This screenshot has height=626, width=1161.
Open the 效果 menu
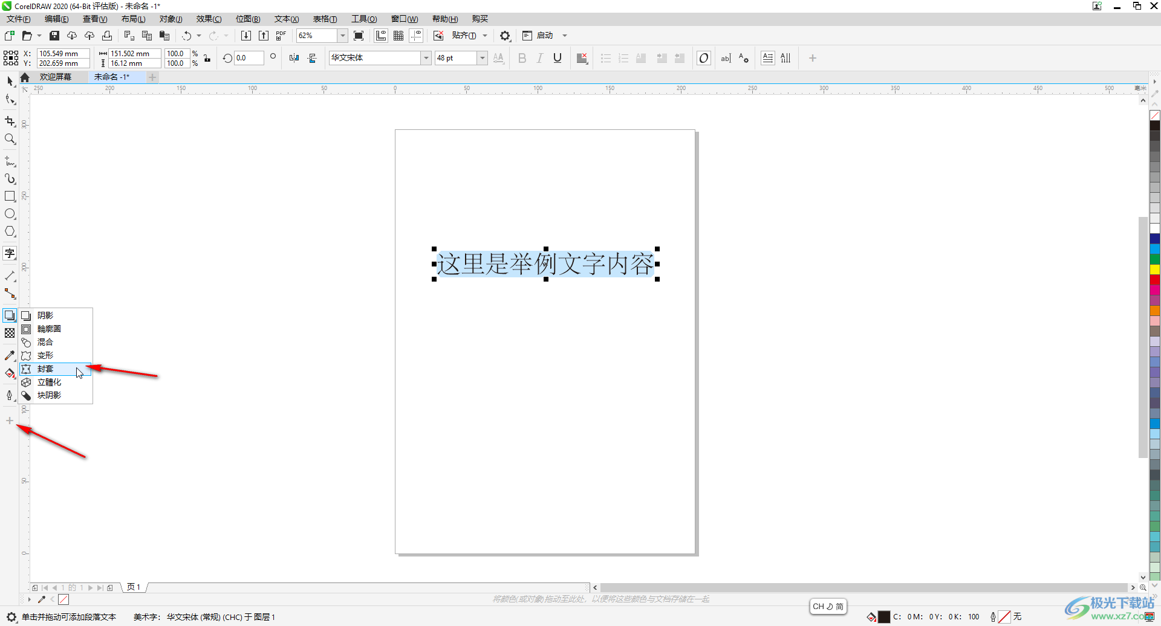209,19
